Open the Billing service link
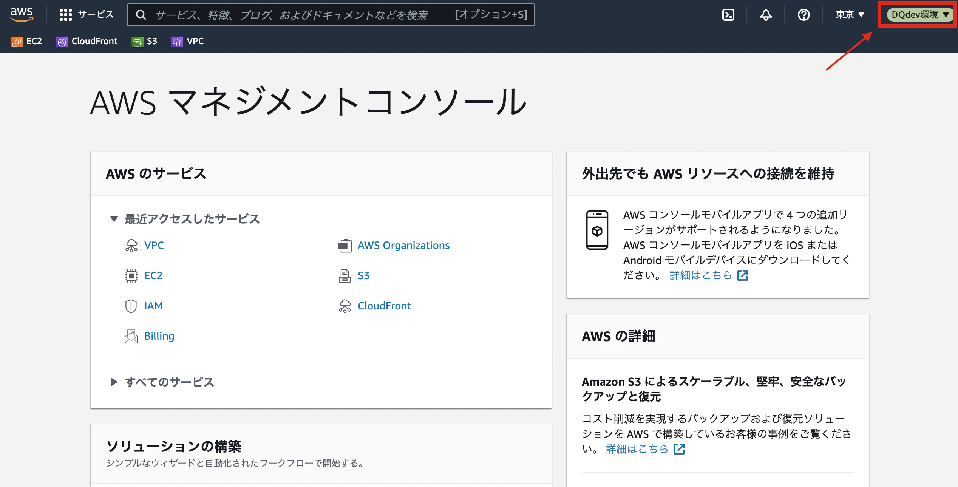The width and height of the screenshot is (958, 487). (159, 336)
